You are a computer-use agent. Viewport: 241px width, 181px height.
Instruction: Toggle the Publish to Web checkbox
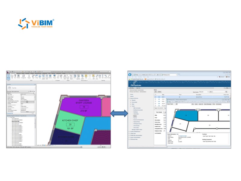tap(164, 131)
